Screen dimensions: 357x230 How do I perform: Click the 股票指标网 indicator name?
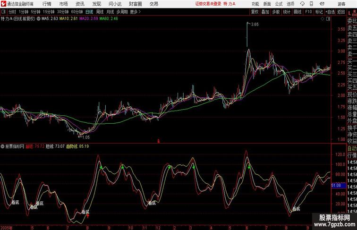[15, 146]
